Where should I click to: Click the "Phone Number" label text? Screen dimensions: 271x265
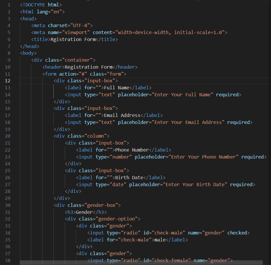pos(132,150)
